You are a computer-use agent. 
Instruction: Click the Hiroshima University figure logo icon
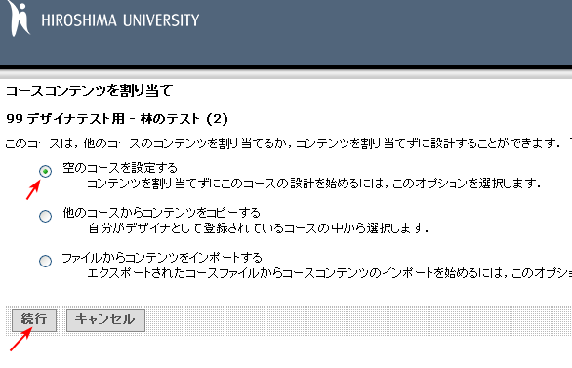click(19, 19)
